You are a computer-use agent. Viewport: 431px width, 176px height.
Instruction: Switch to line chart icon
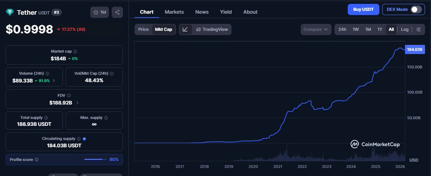185,29
